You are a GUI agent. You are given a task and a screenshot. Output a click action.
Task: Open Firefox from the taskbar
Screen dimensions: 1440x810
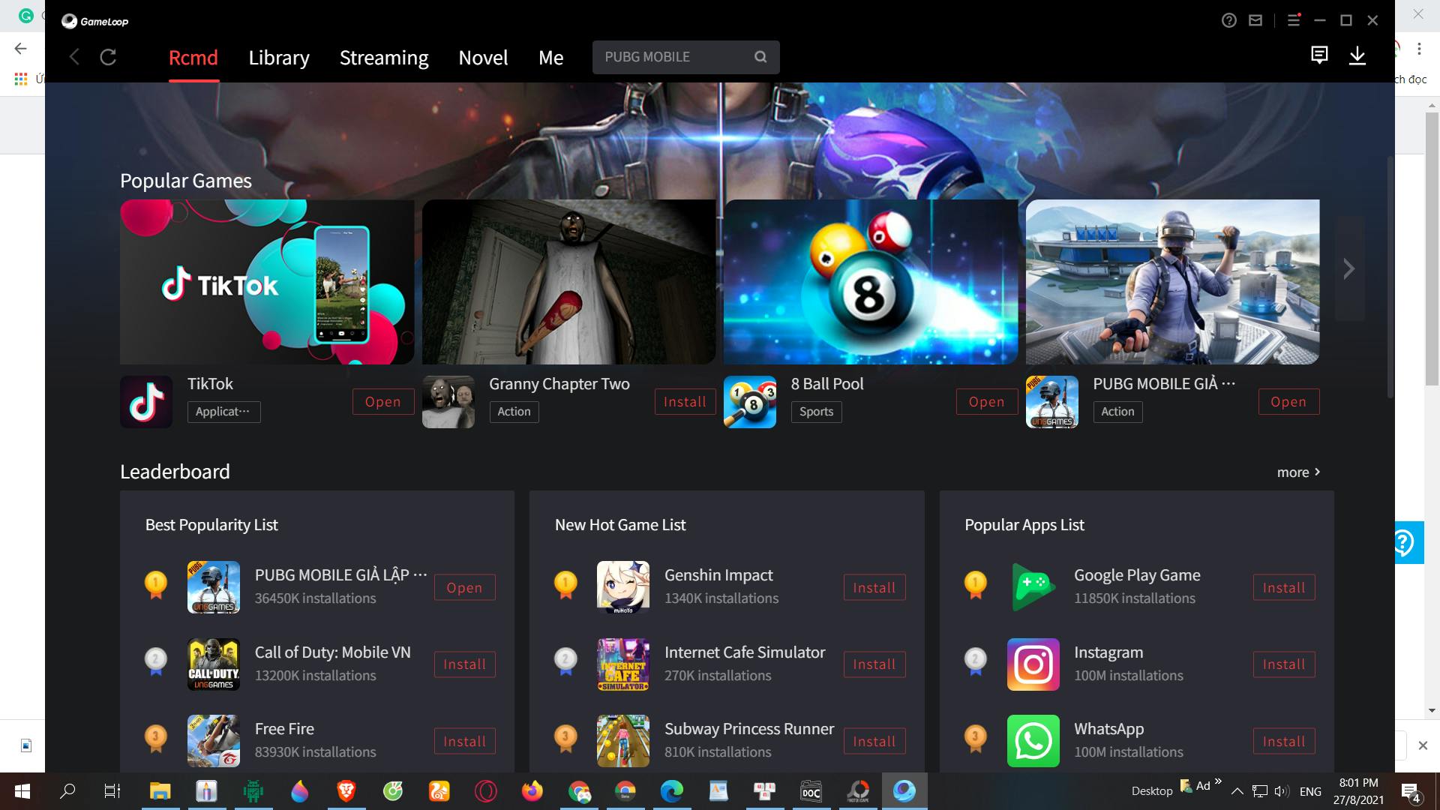pos(532,790)
